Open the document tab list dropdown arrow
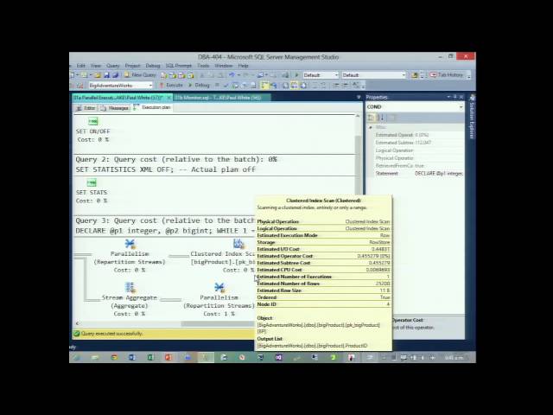 (x=359, y=97)
